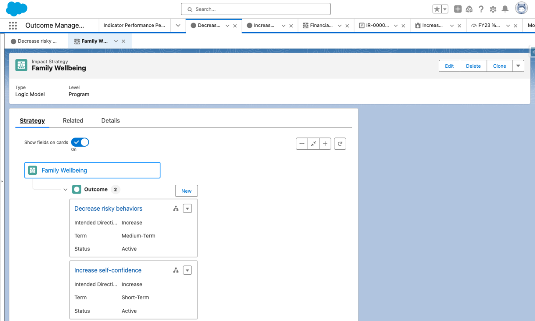The height and width of the screenshot is (321, 535).
Task: Refresh the strategy diagram
Action: point(340,144)
